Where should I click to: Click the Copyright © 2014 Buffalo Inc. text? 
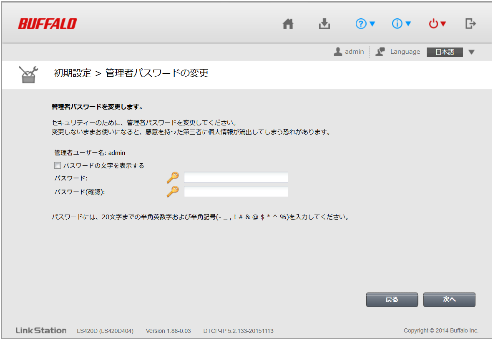tap(441, 330)
